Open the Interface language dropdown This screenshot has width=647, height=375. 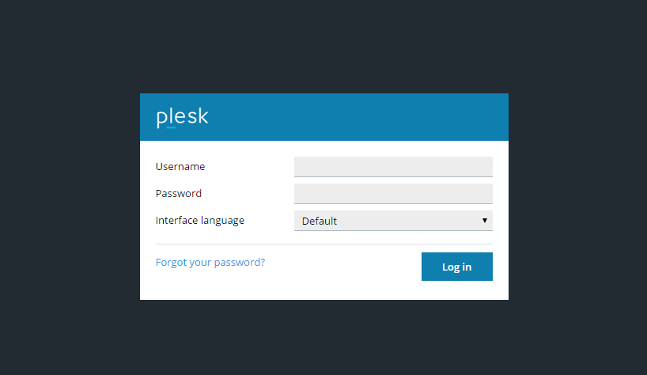tap(393, 221)
